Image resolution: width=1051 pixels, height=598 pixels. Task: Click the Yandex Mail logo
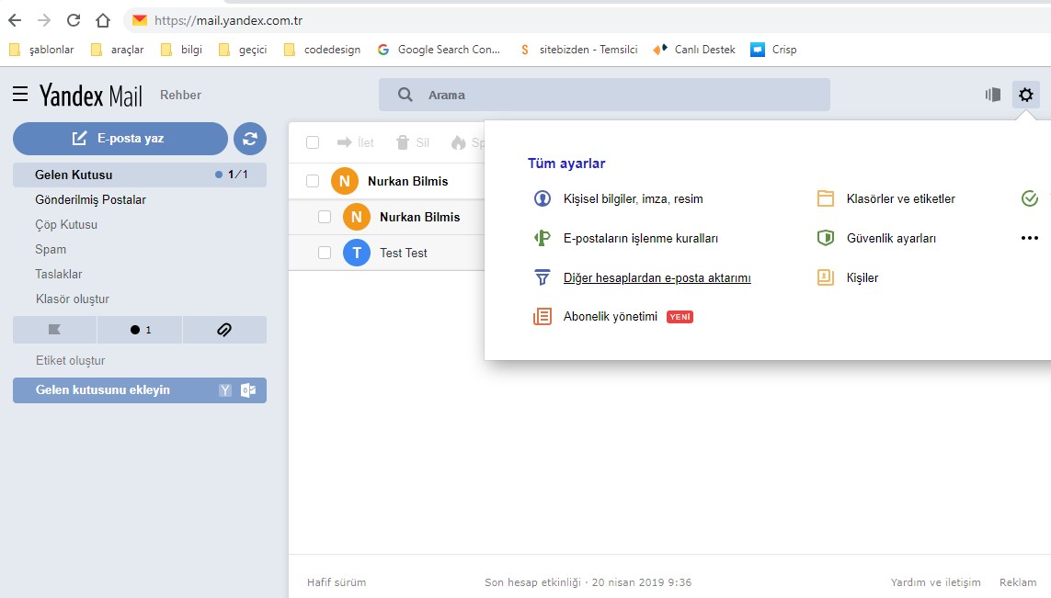(90, 96)
